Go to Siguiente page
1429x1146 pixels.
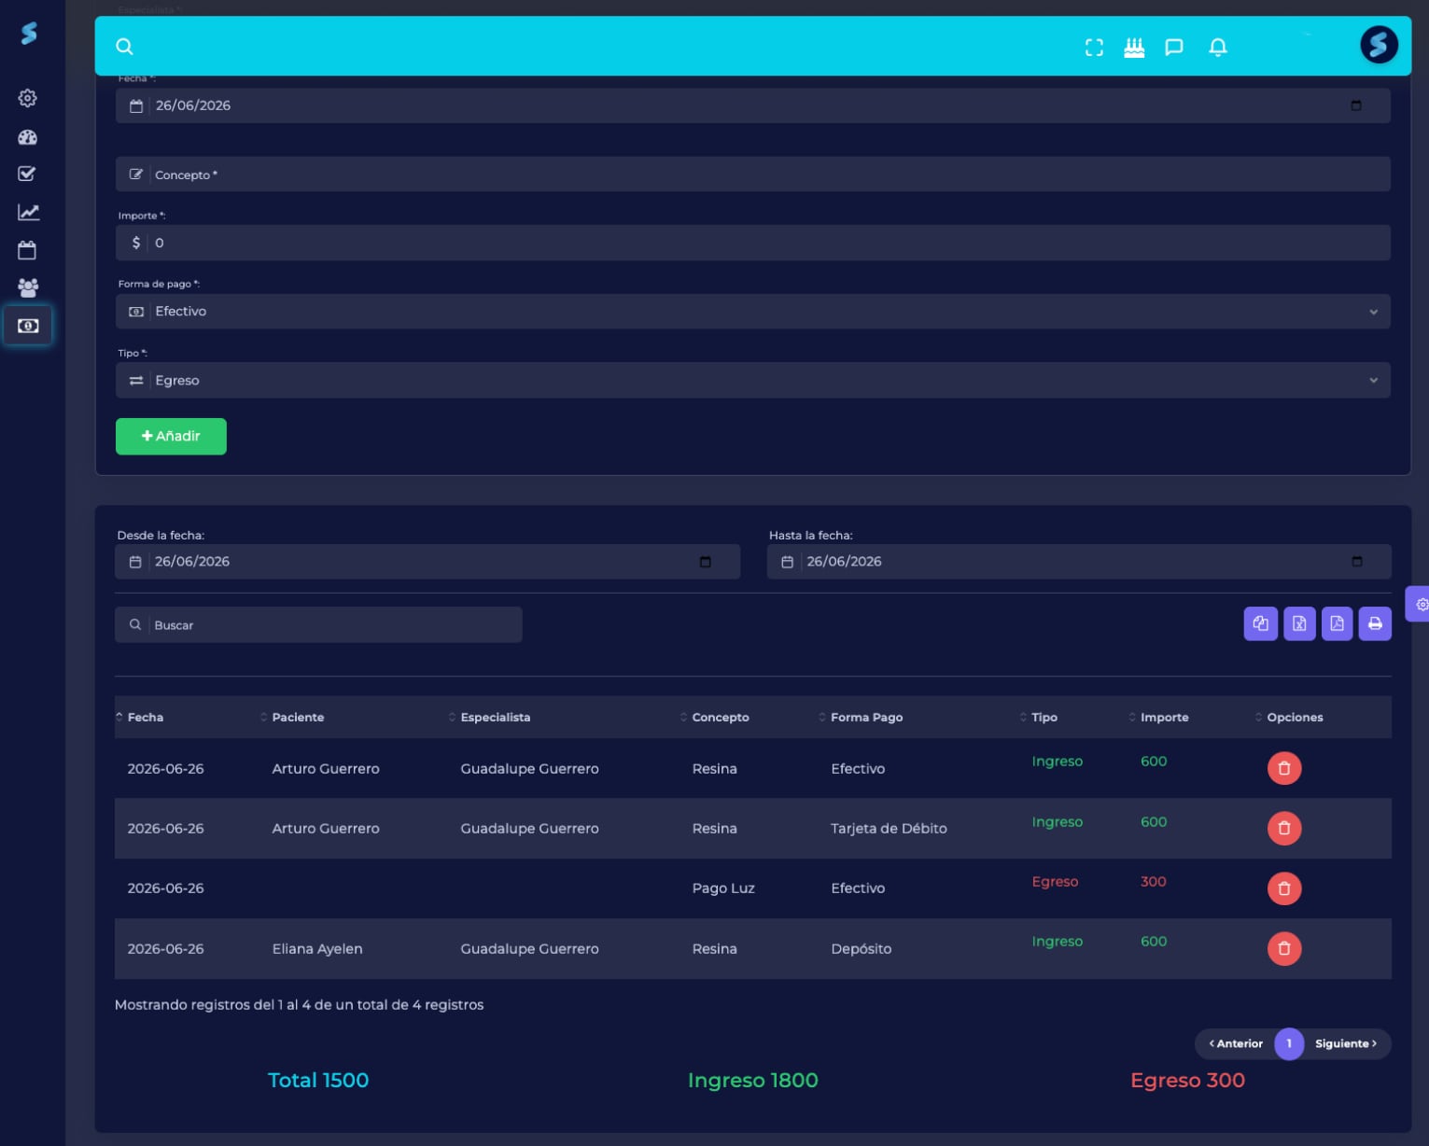(x=1346, y=1043)
